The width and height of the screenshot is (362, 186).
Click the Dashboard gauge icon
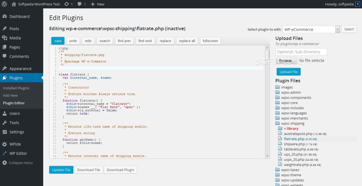coord(4,16)
